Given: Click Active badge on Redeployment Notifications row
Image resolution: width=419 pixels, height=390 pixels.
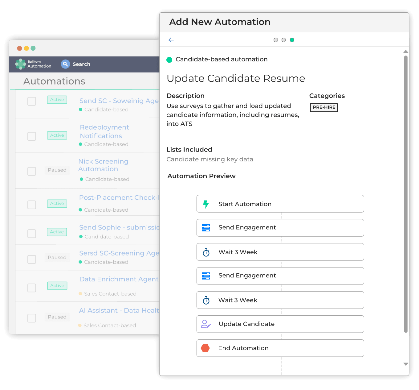Looking at the screenshot, I should (57, 135).
